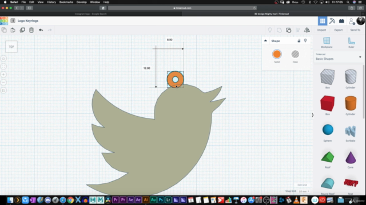Select the Workplane tool
Image resolution: width=366 pixels, height=205 pixels.
pos(327,42)
